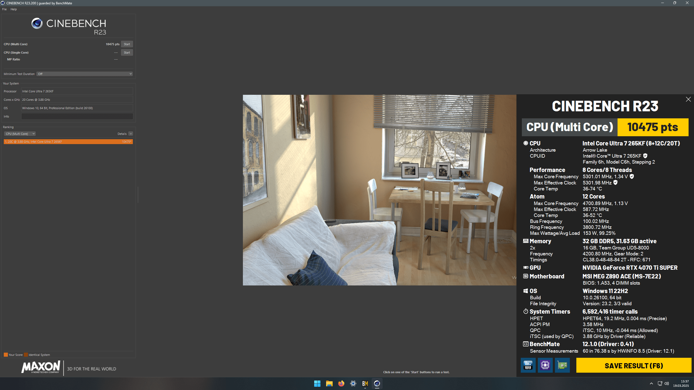This screenshot has height=390, width=694.
Task: Click the Info text field
Action: click(77, 116)
